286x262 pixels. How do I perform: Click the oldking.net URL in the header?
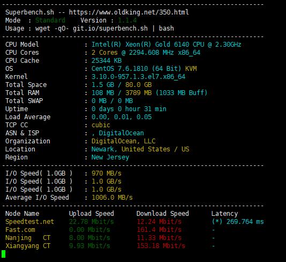coord(129,12)
